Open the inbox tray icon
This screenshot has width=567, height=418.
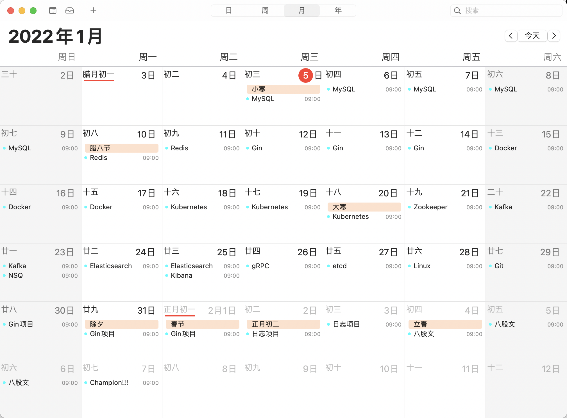click(x=70, y=11)
